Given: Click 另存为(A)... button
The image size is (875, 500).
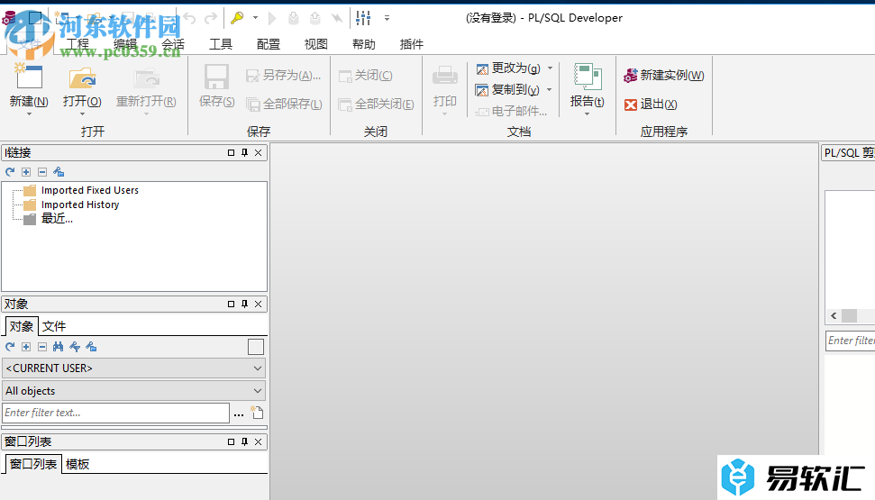Looking at the screenshot, I should click(x=284, y=76).
